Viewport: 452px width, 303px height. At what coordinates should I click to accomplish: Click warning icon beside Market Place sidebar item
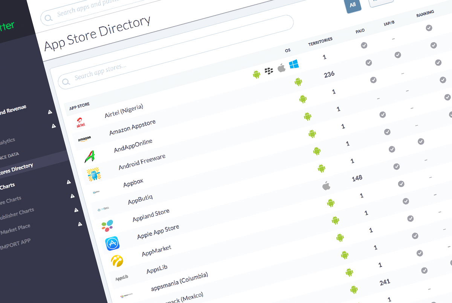[80, 224]
